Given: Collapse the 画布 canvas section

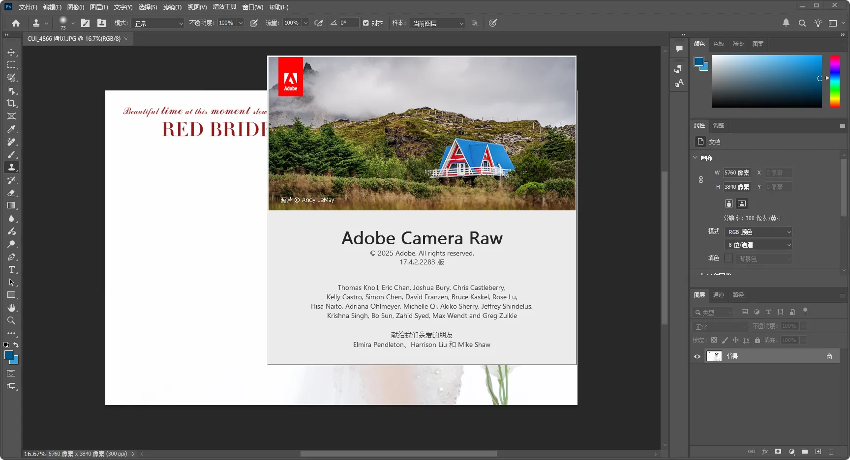Looking at the screenshot, I should pyautogui.click(x=695, y=158).
